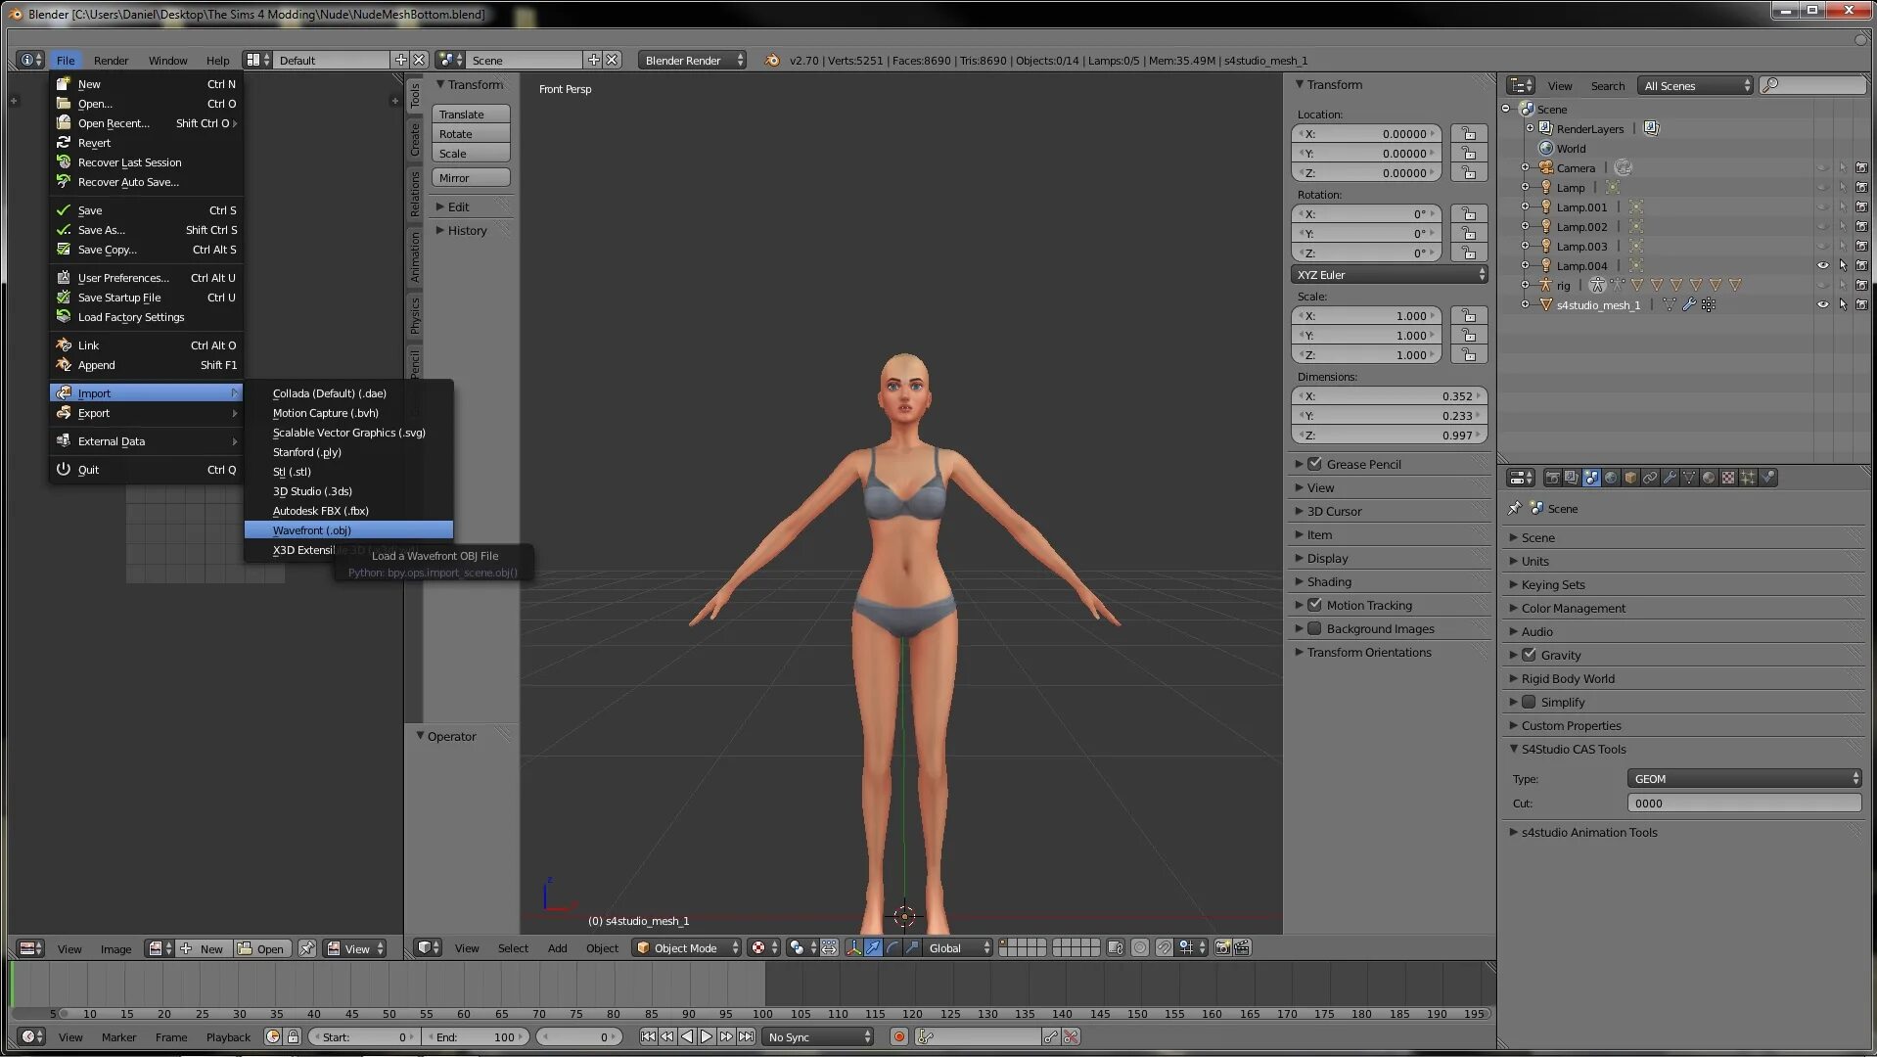The width and height of the screenshot is (1877, 1057).
Task: Click the outliner search field
Action: tap(1813, 85)
